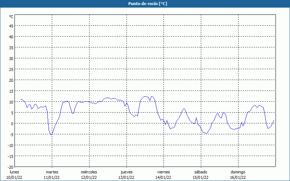
Task: Click the 16/01/22 date label
Action: coord(238,177)
